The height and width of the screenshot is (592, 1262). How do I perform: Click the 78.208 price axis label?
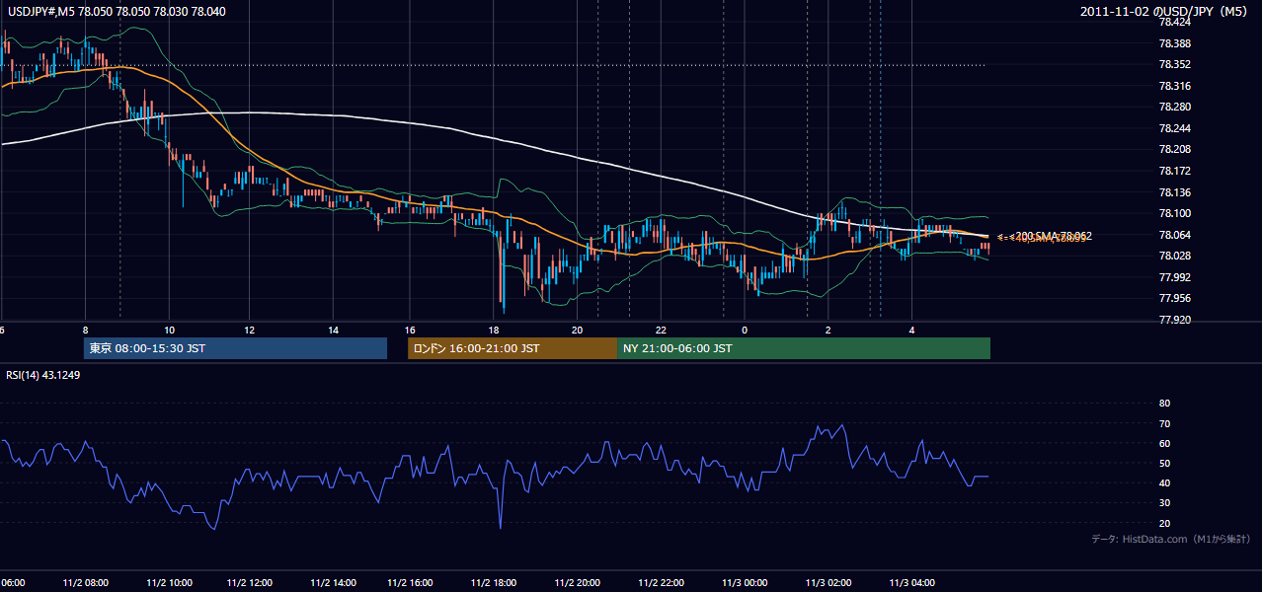(1174, 149)
